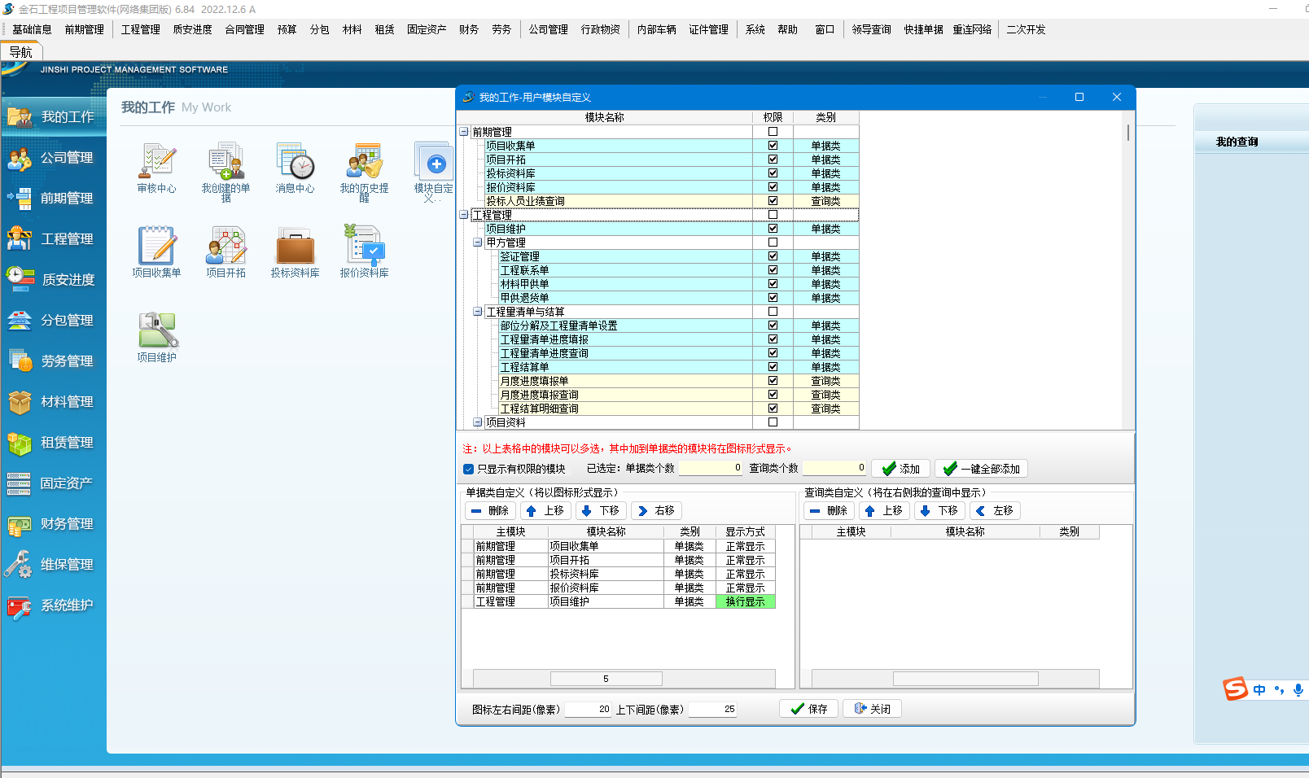Click the 图标左右间距 input field
Screen dimensions: 1309x778
click(589, 709)
